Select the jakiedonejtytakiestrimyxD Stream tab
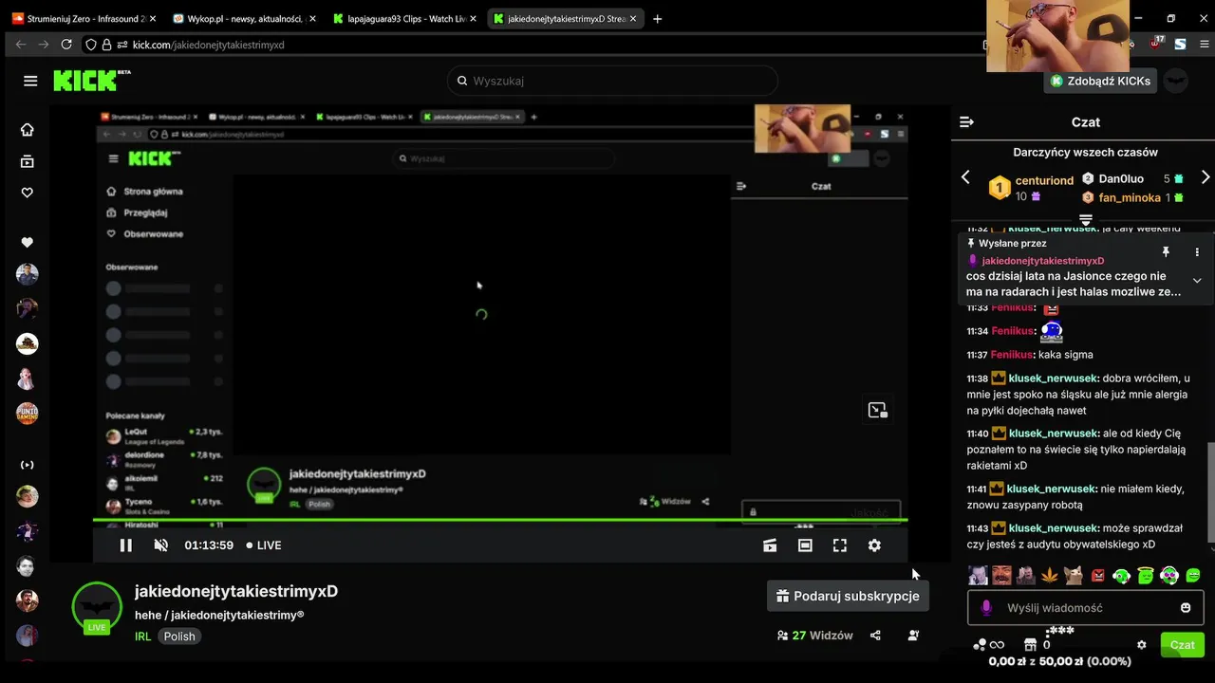This screenshot has height=683, width=1215. [567, 18]
